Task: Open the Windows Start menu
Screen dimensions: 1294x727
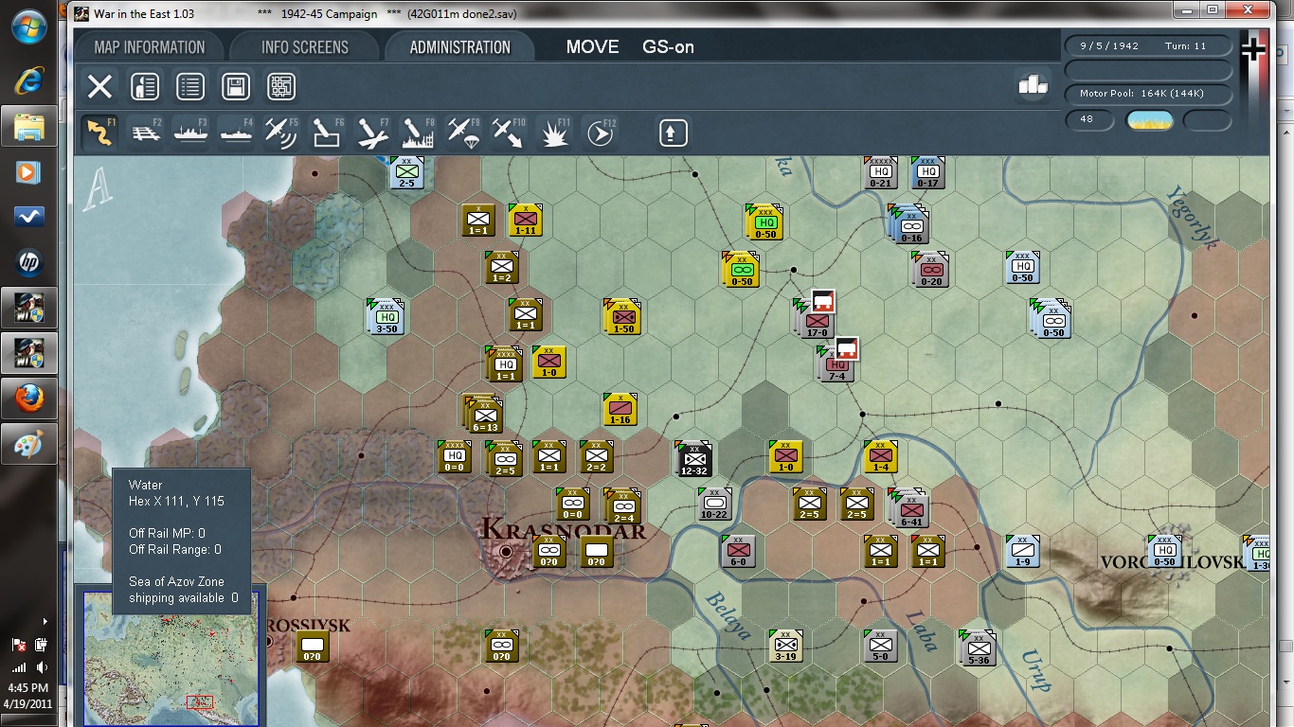Action: click(x=29, y=27)
